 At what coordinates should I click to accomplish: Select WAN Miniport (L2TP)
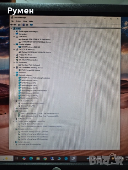pos(30,88)
